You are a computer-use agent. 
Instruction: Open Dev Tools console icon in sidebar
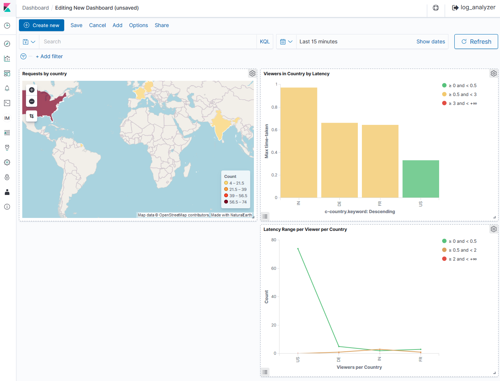tap(7, 103)
